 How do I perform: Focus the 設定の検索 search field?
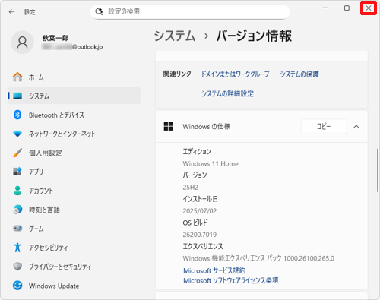190,11
